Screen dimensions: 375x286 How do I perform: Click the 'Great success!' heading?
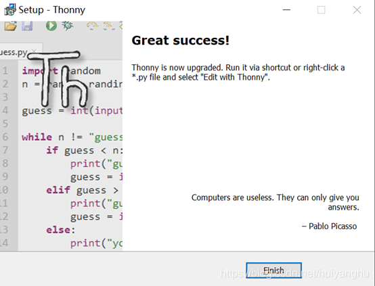coord(181,40)
